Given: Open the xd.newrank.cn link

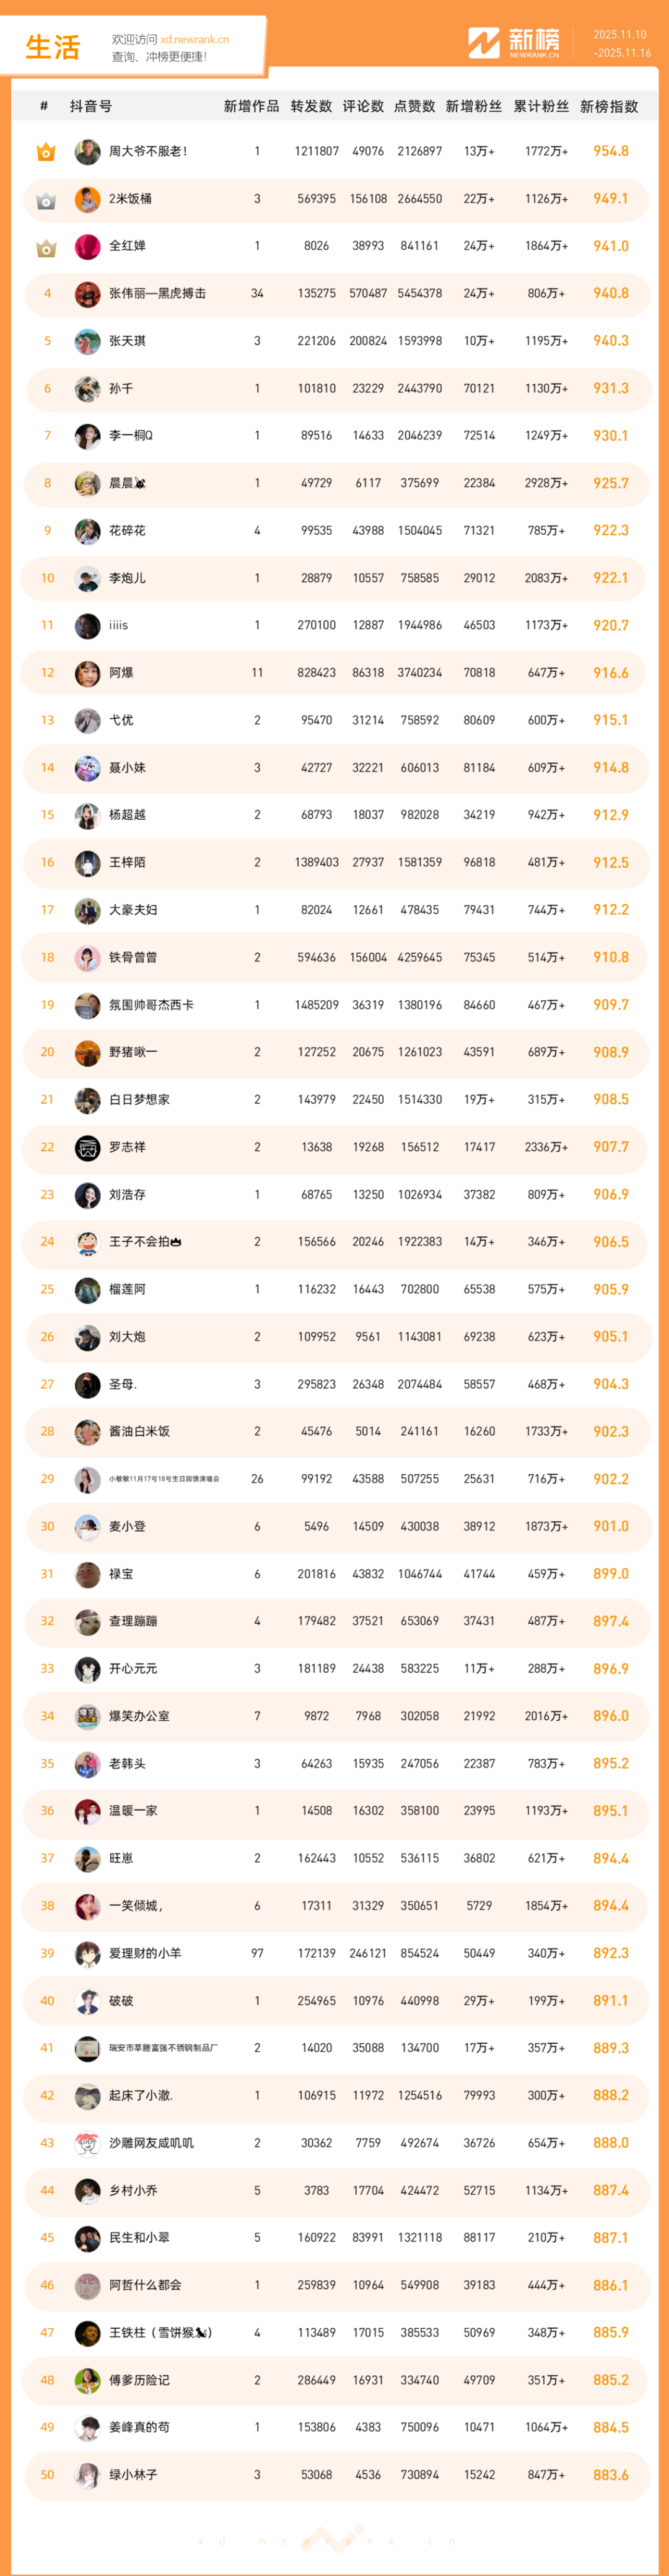Looking at the screenshot, I should [194, 40].
